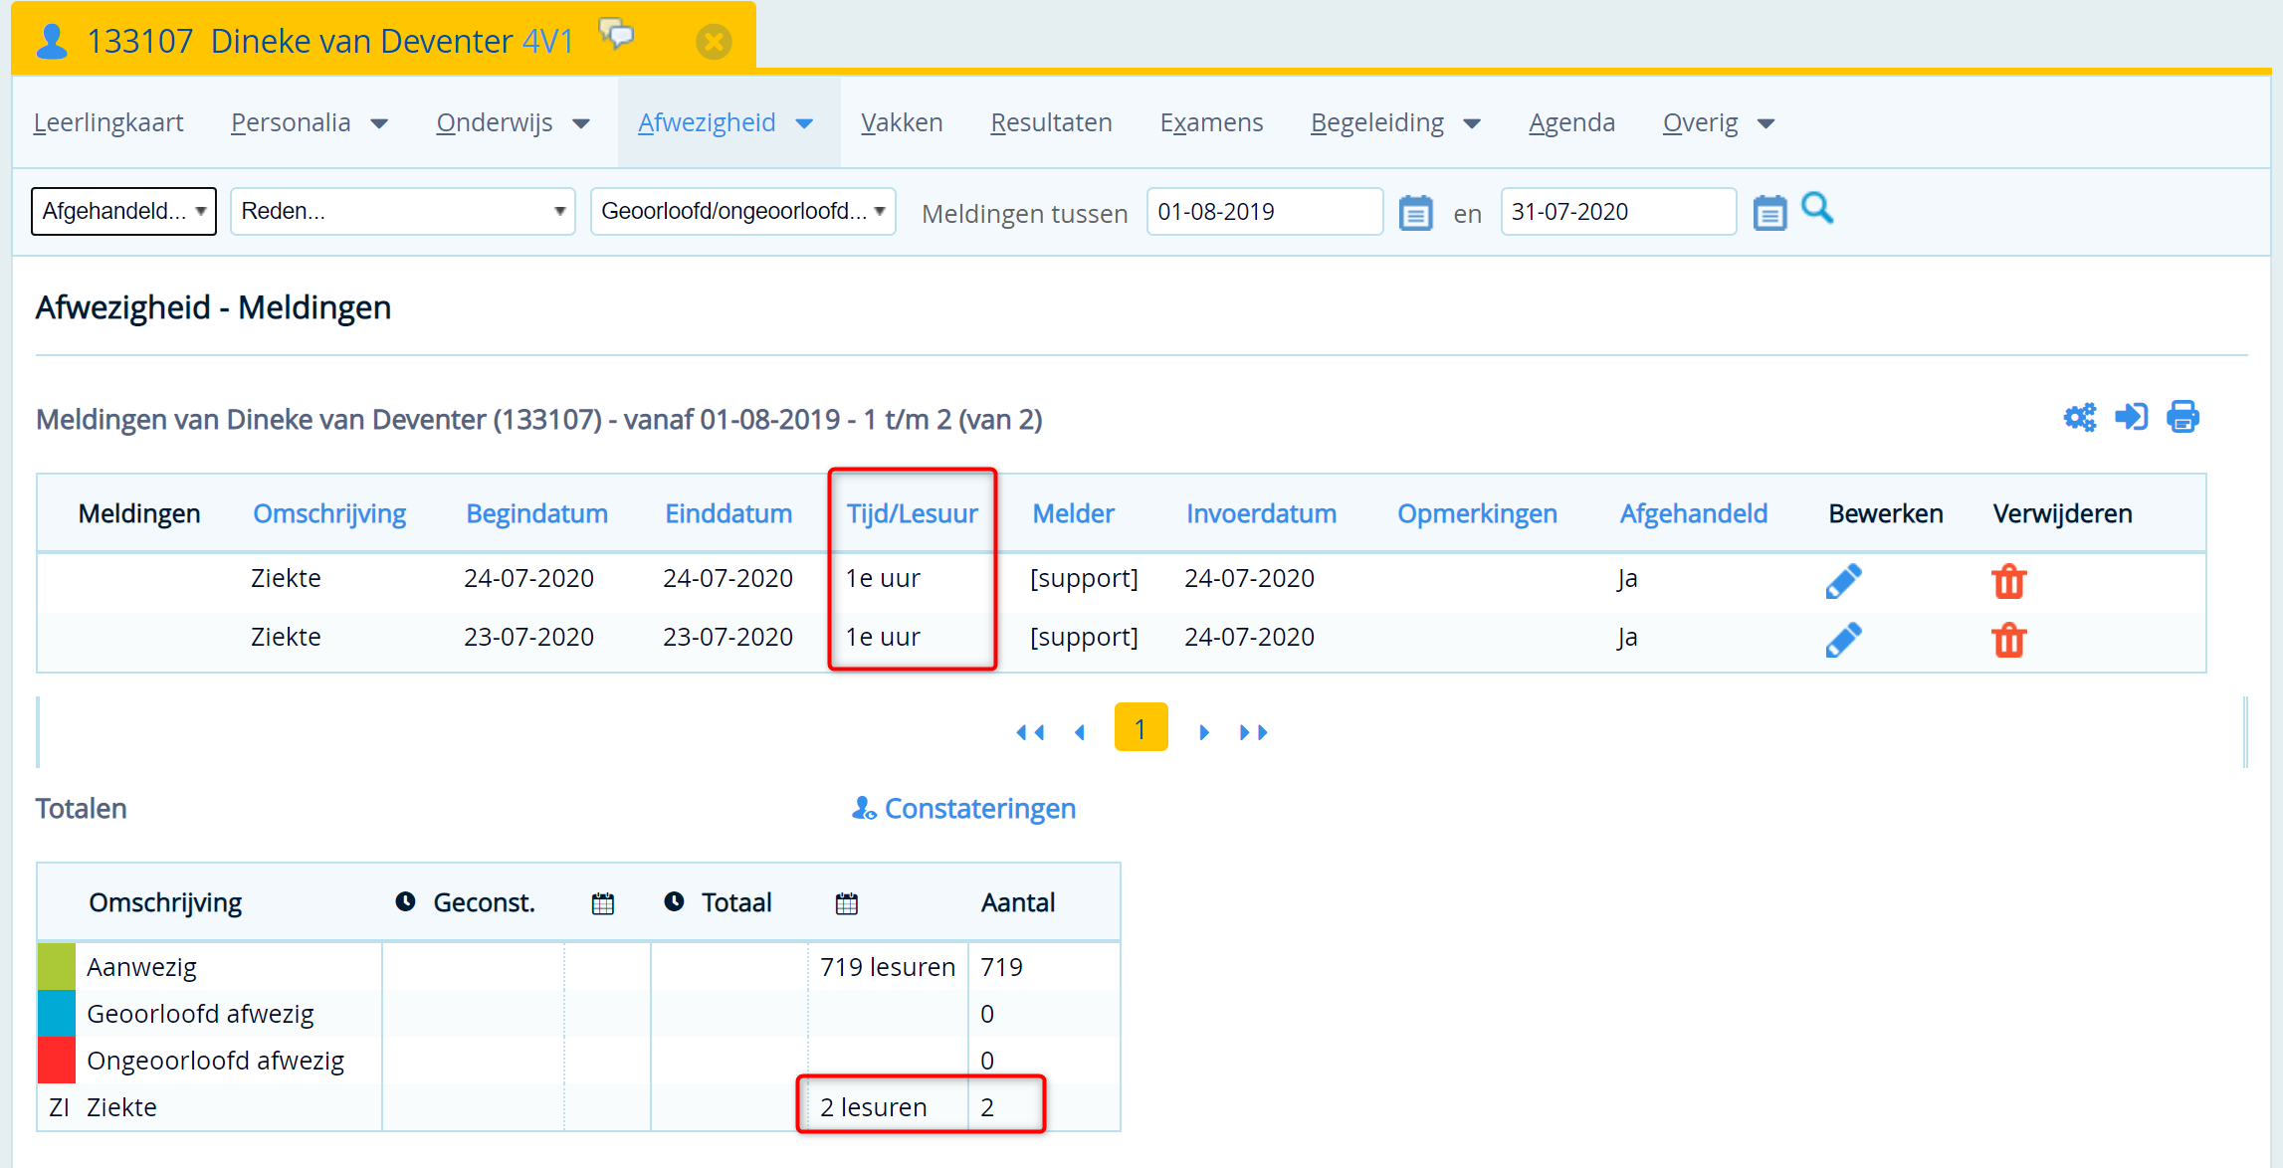The width and height of the screenshot is (2283, 1168).
Task: Click the red Ongeoorloofd afwezig color swatch
Action: [57, 1060]
